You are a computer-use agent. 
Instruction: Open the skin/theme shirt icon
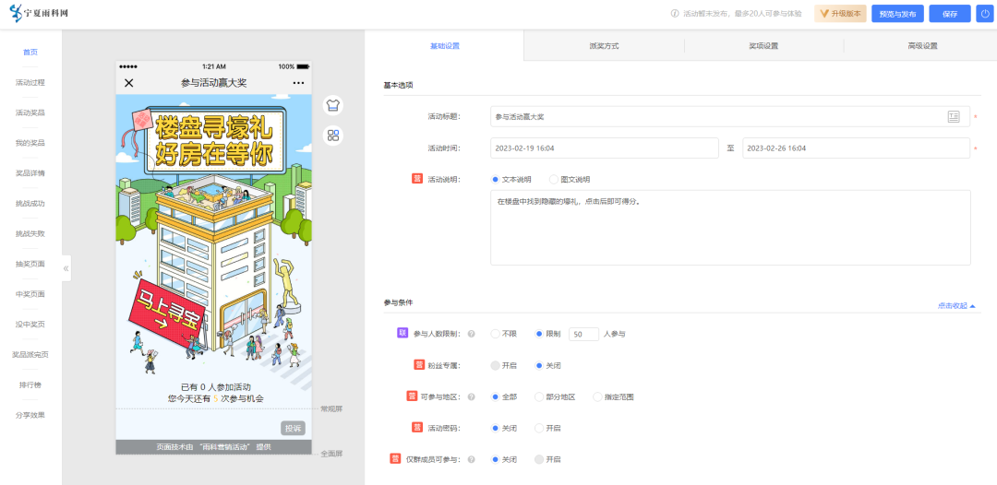click(x=333, y=105)
